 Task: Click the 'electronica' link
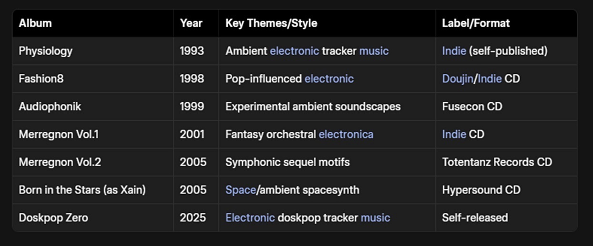click(x=346, y=134)
